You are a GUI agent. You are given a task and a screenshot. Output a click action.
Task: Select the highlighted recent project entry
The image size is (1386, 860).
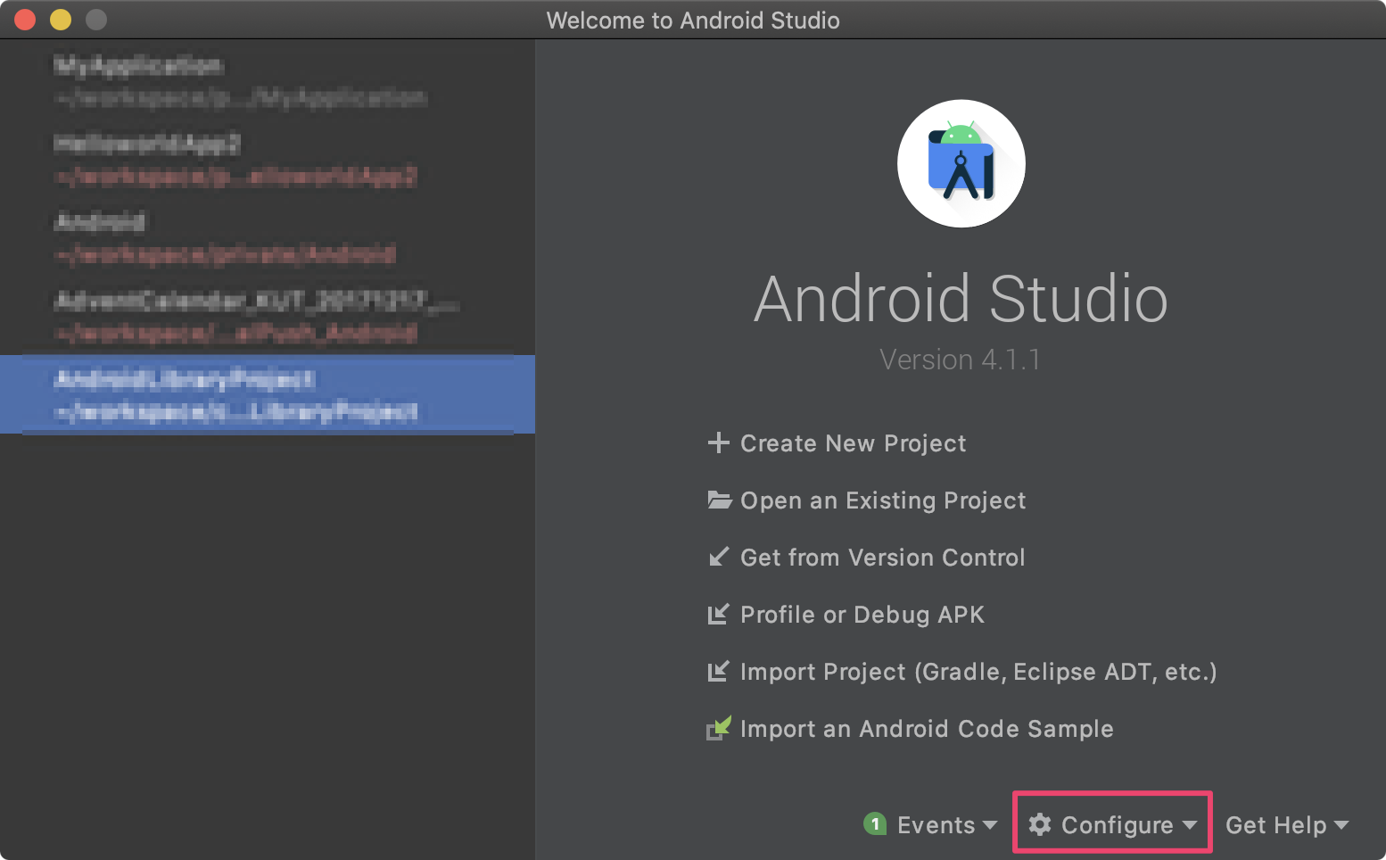268,394
